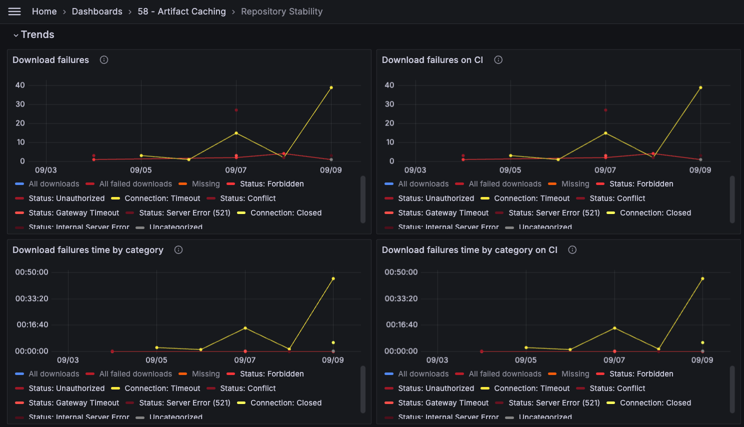
Task: Click the 00:33:20 axis label in time by category chart
Action: (x=32, y=298)
